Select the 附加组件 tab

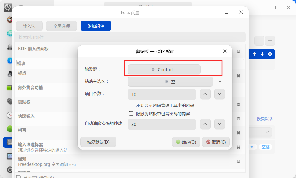coord(96,26)
